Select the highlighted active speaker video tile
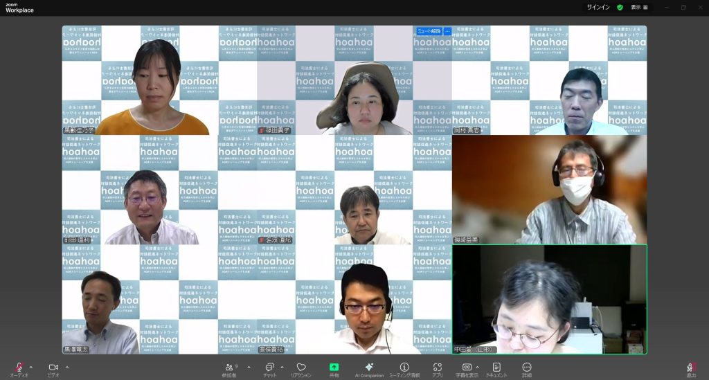The image size is (709, 380). point(549,300)
